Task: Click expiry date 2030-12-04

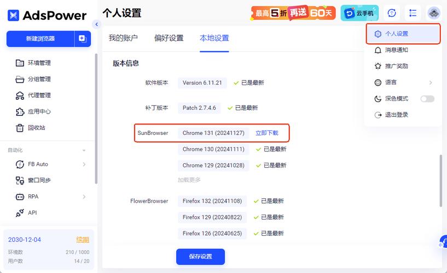Action: tap(25, 240)
